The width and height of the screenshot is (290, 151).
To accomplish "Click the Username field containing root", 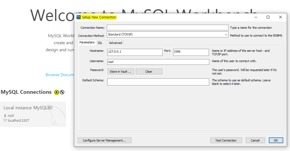I will point(158,62).
